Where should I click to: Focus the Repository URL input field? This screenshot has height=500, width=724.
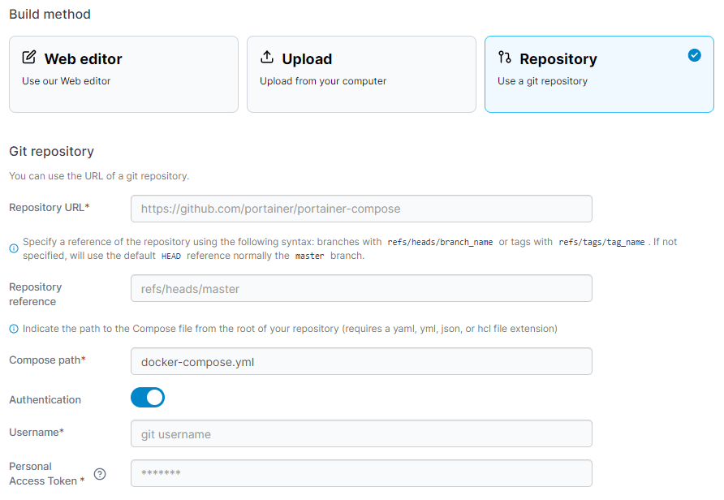(x=361, y=209)
